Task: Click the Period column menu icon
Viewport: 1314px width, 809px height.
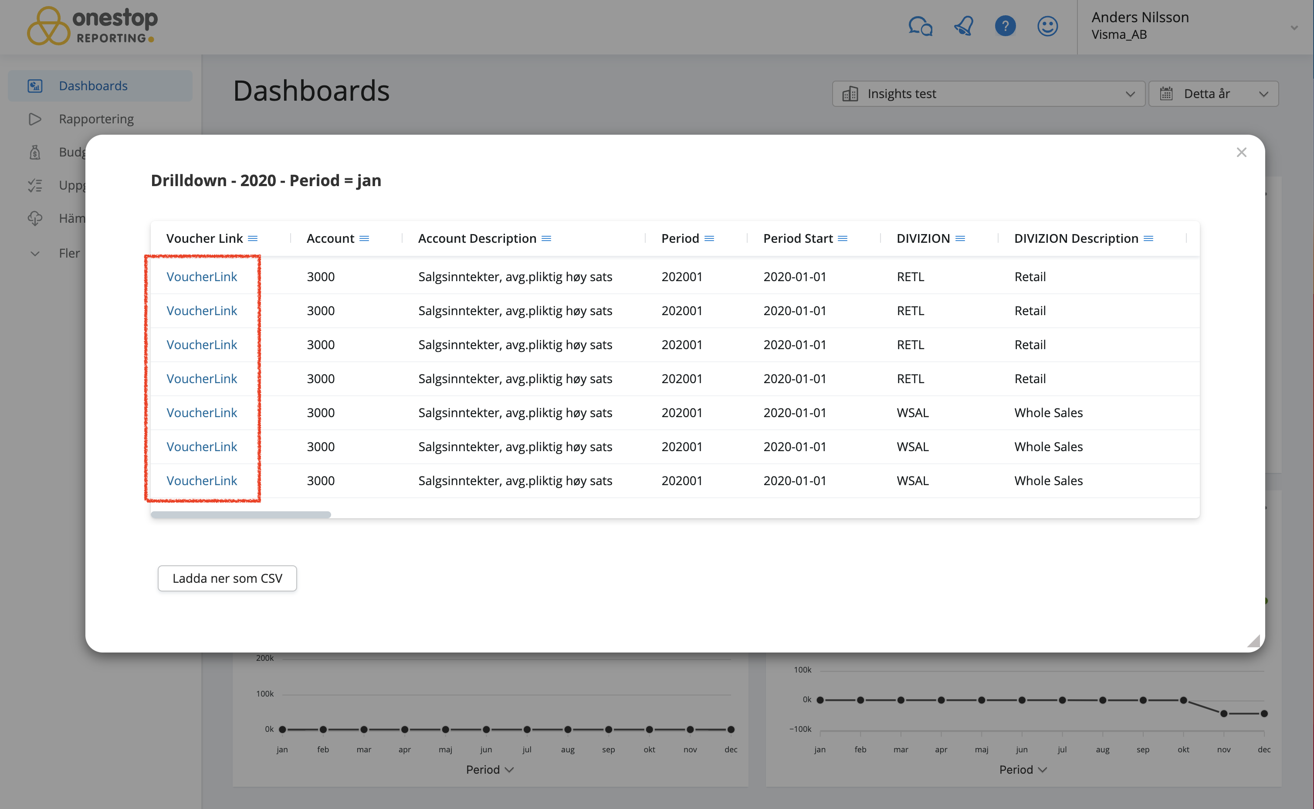Action: click(x=709, y=238)
